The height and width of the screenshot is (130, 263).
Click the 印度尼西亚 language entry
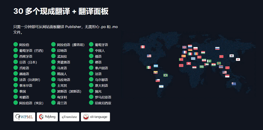(103, 103)
